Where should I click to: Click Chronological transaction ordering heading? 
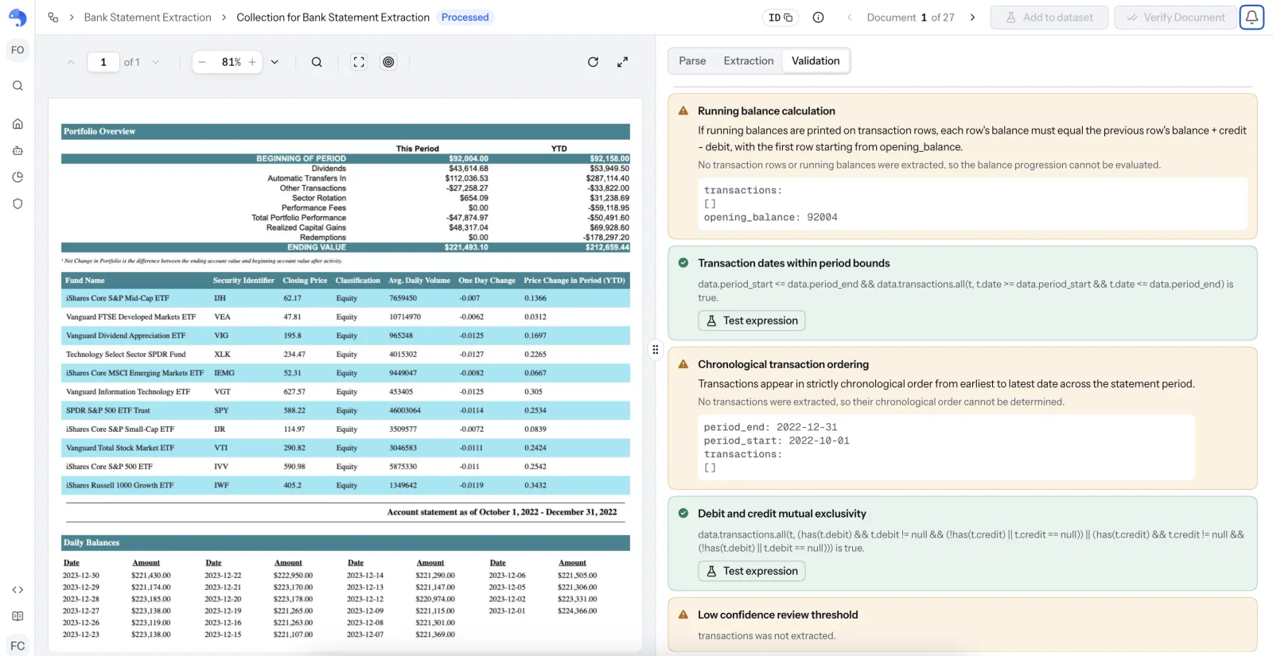tap(783, 365)
